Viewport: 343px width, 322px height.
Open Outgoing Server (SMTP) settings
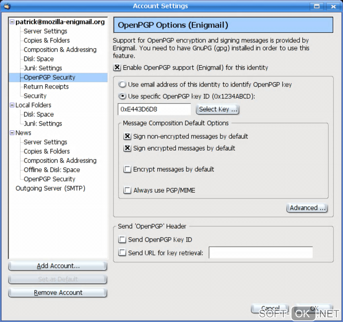(x=50, y=188)
